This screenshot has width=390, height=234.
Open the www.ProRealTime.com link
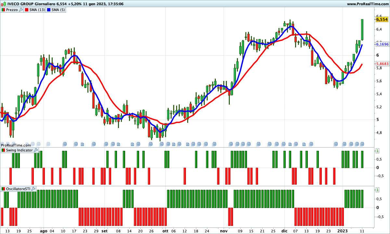click(368, 4)
